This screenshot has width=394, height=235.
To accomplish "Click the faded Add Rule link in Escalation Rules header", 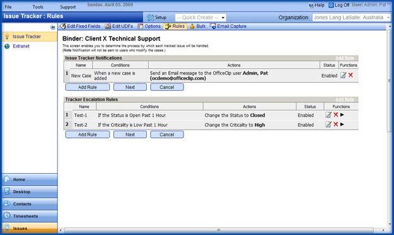I will pyautogui.click(x=344, y=99).
